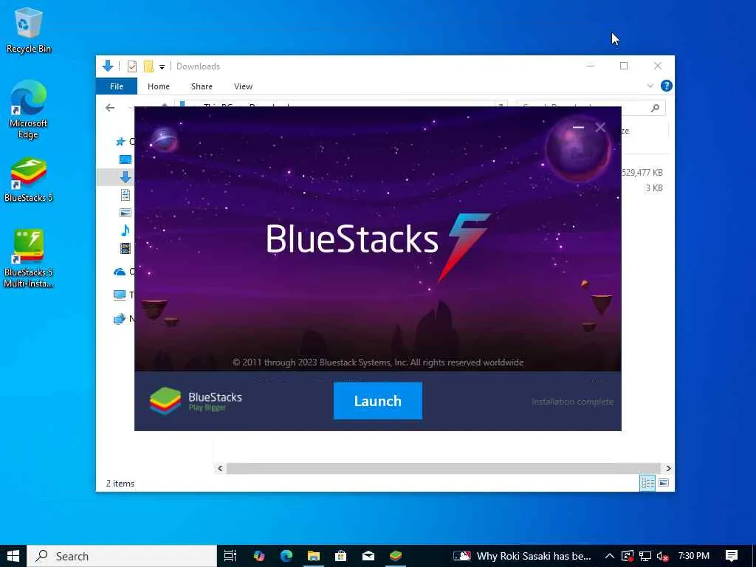Click the 529,477 KB file size entry
This screenshot has width=756, height=567.
[642, 173]
